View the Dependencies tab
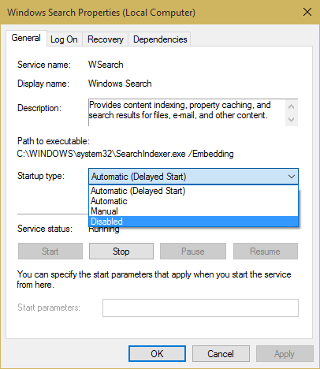Screen dimensions: 320x369 pos(160,39)
